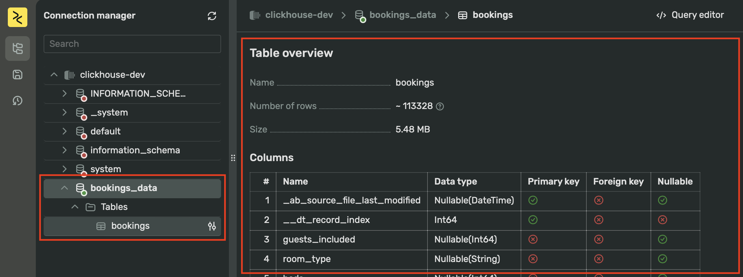Click primary key cross for room_type
This screenshot has width=743, height=277.
533,259
